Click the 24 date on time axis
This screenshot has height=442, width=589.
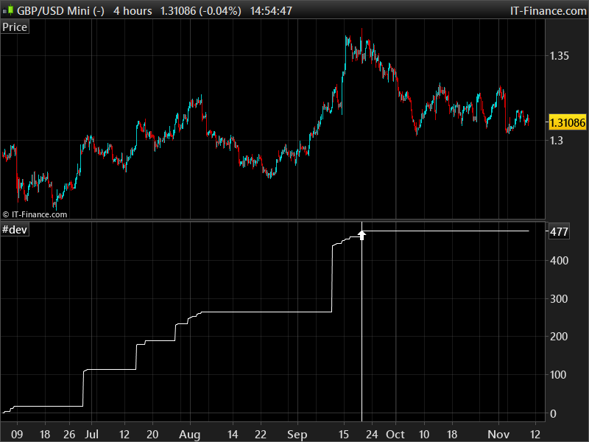[x=372, y=434]
